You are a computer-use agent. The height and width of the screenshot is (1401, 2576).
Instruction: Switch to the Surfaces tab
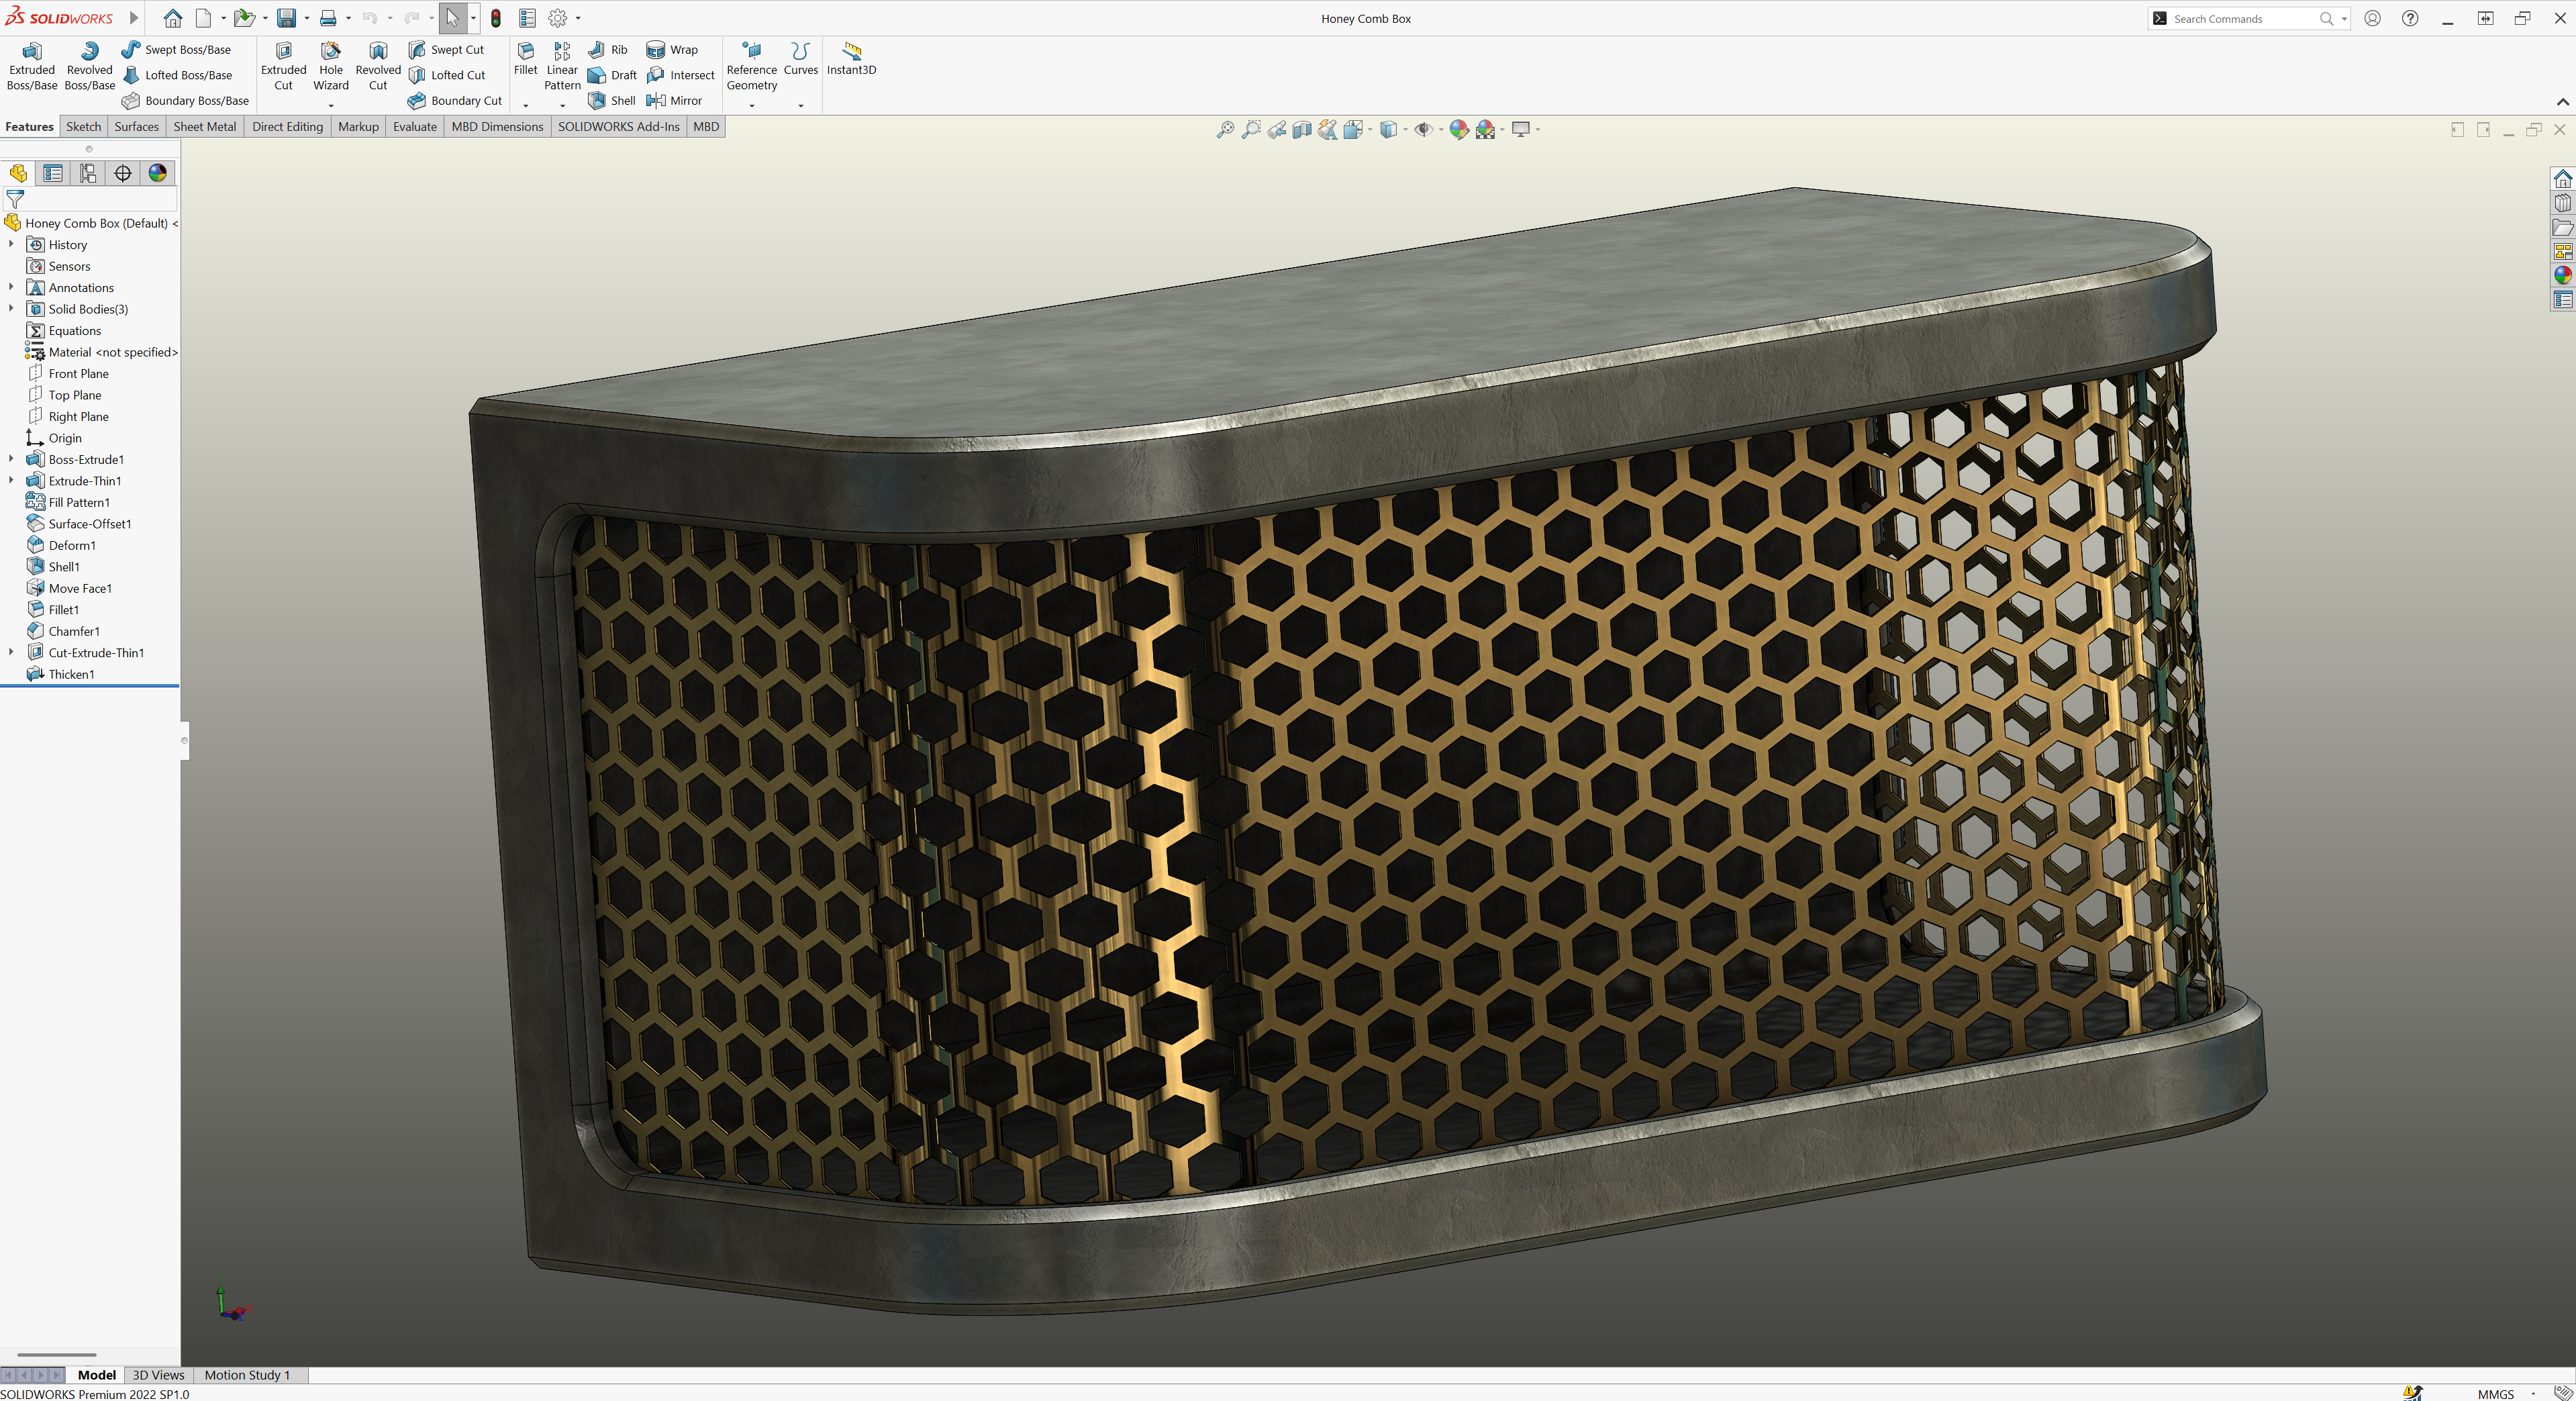coord(136,127)
